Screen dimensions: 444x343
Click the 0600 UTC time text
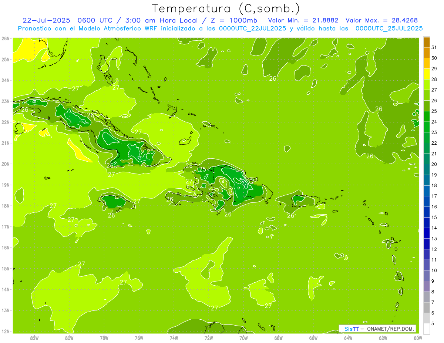[95, 20]
